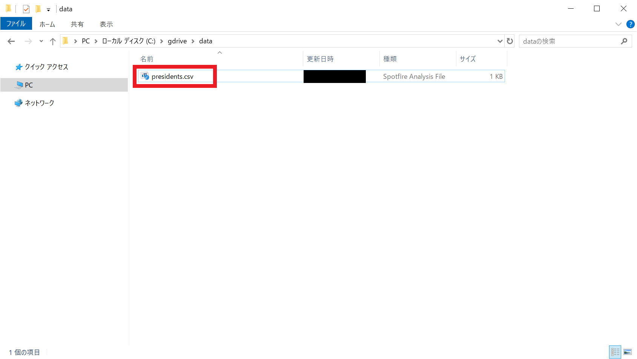Select PC in the navigation pane

pyautogui.click(x=64, y=85)
